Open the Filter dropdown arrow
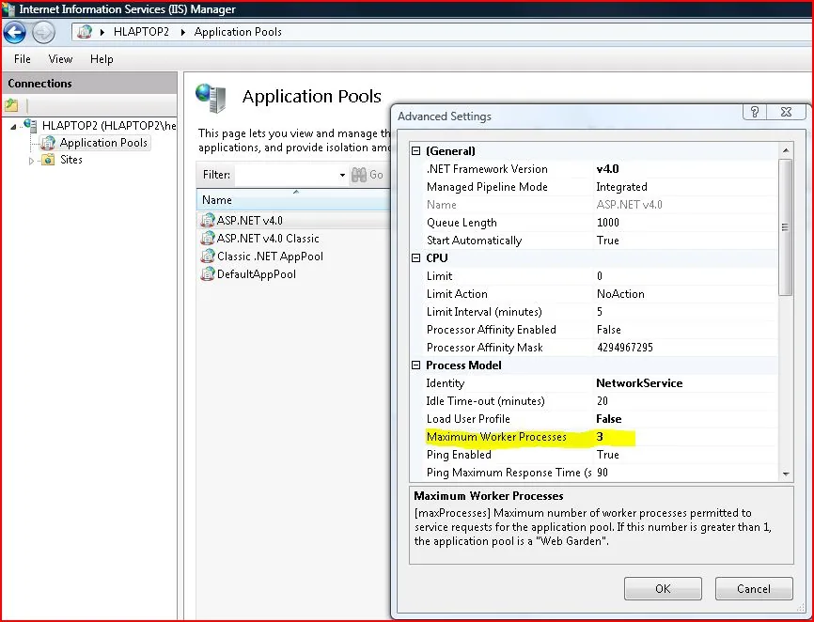814x622 pixels. pos(342,176)
